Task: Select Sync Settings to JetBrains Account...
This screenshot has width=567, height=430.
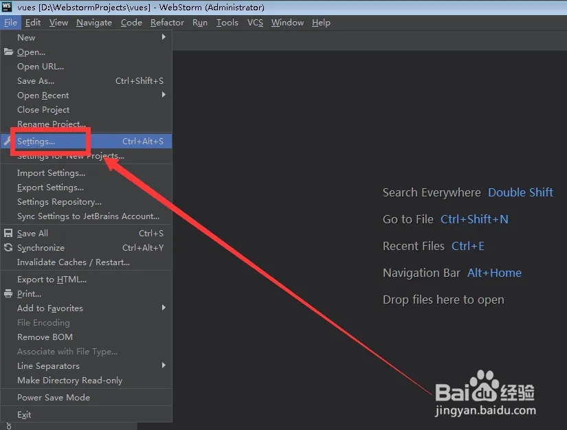Action: tap(86, 216)
